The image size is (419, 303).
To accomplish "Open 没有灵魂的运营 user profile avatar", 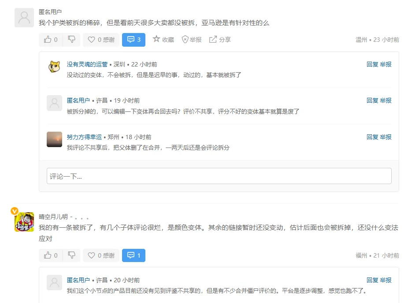I will click(54, 67).
